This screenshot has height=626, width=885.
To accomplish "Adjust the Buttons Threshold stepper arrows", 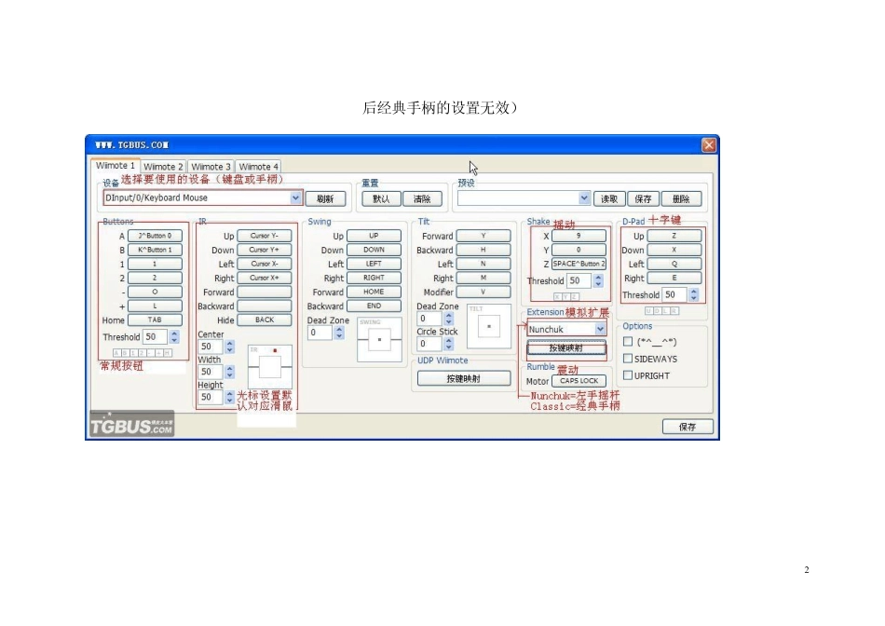I will [174, 336].
